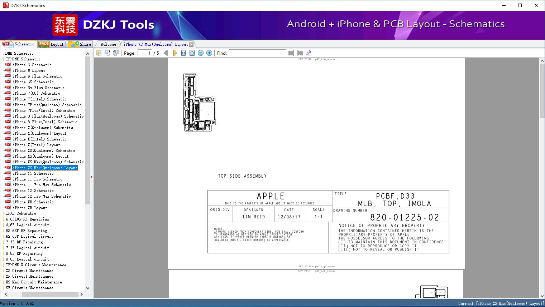Fit the page to width
The width and height of the screenshot is (545, 307).
point(183,53)
